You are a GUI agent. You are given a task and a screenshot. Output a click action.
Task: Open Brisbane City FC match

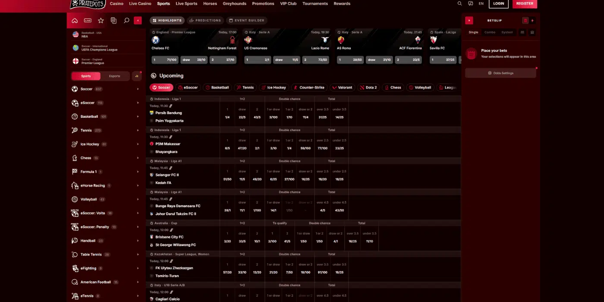click(x=169, y=237)
